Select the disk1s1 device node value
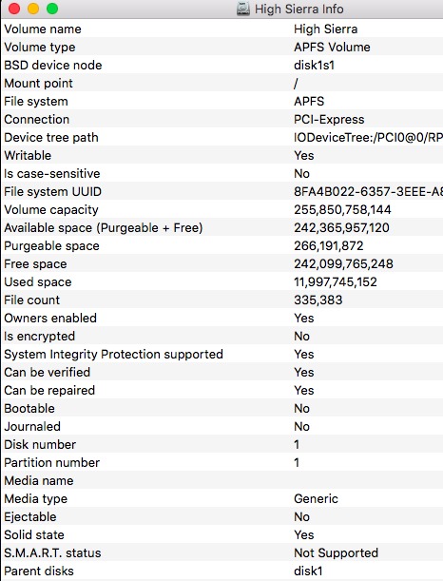Viewport: 443px width, 581px height. pos(314,66)
